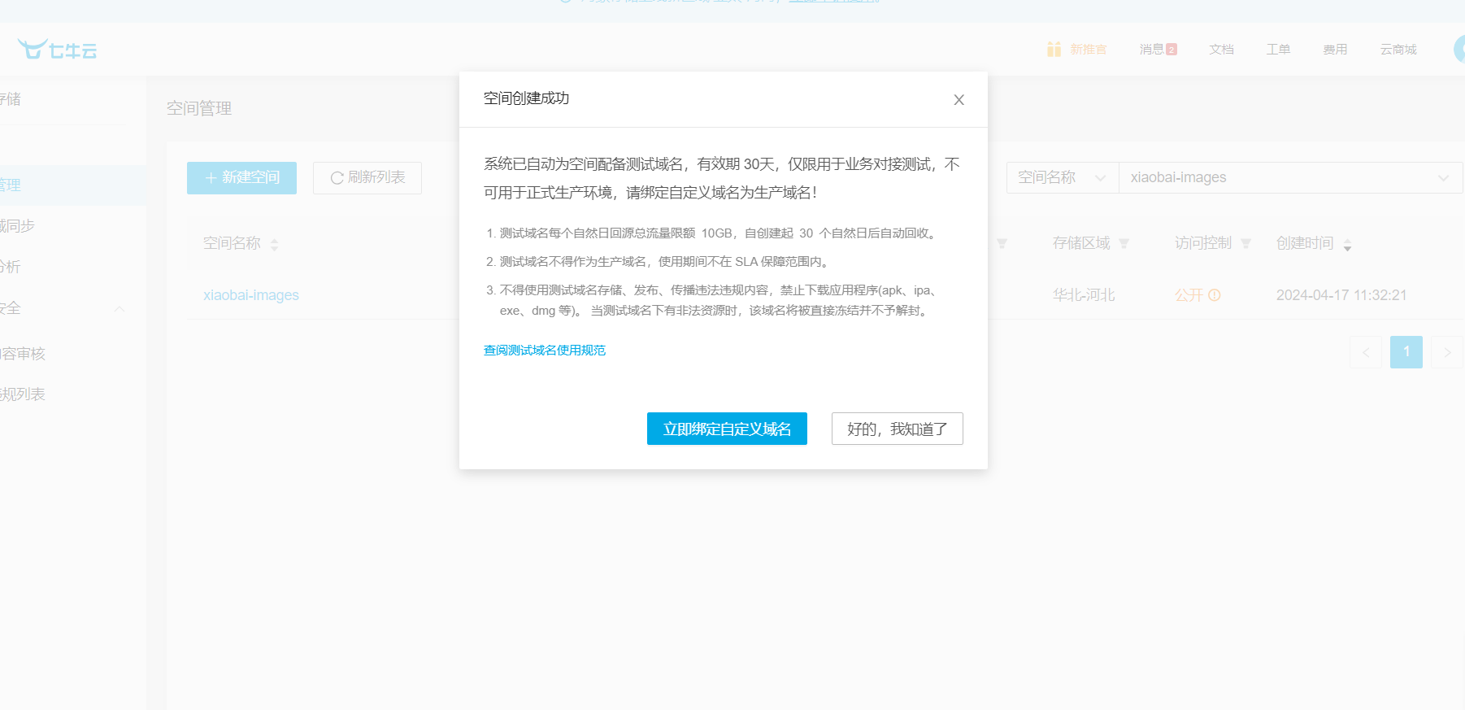Click the previous page arrow

click(1366, 352)
